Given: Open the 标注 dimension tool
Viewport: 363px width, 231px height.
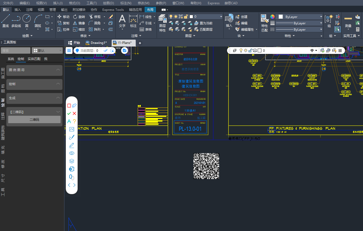Looking at the screenshot, I should coord(133,21).
